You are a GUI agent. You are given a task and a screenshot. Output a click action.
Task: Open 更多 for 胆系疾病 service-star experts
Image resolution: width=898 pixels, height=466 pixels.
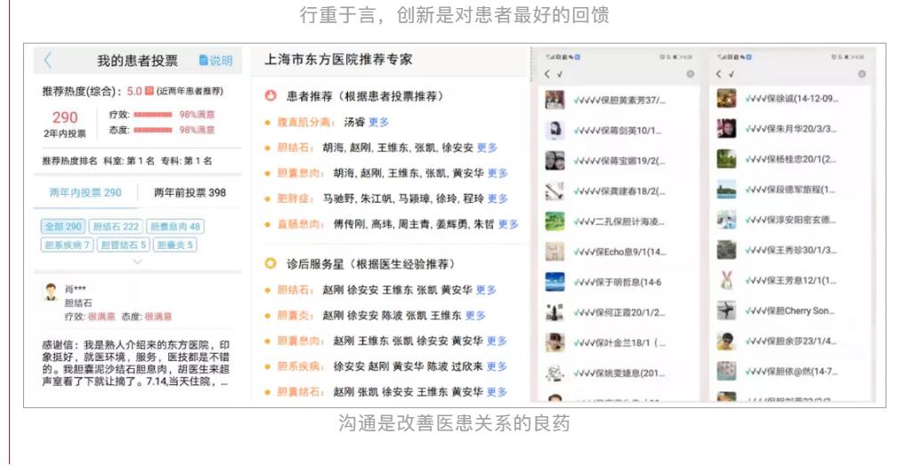click(497, 366)
